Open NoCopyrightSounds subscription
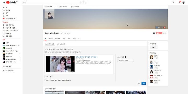Image resolution: width=188 pixels, height=94 pixels. click(x=11, y=59)
